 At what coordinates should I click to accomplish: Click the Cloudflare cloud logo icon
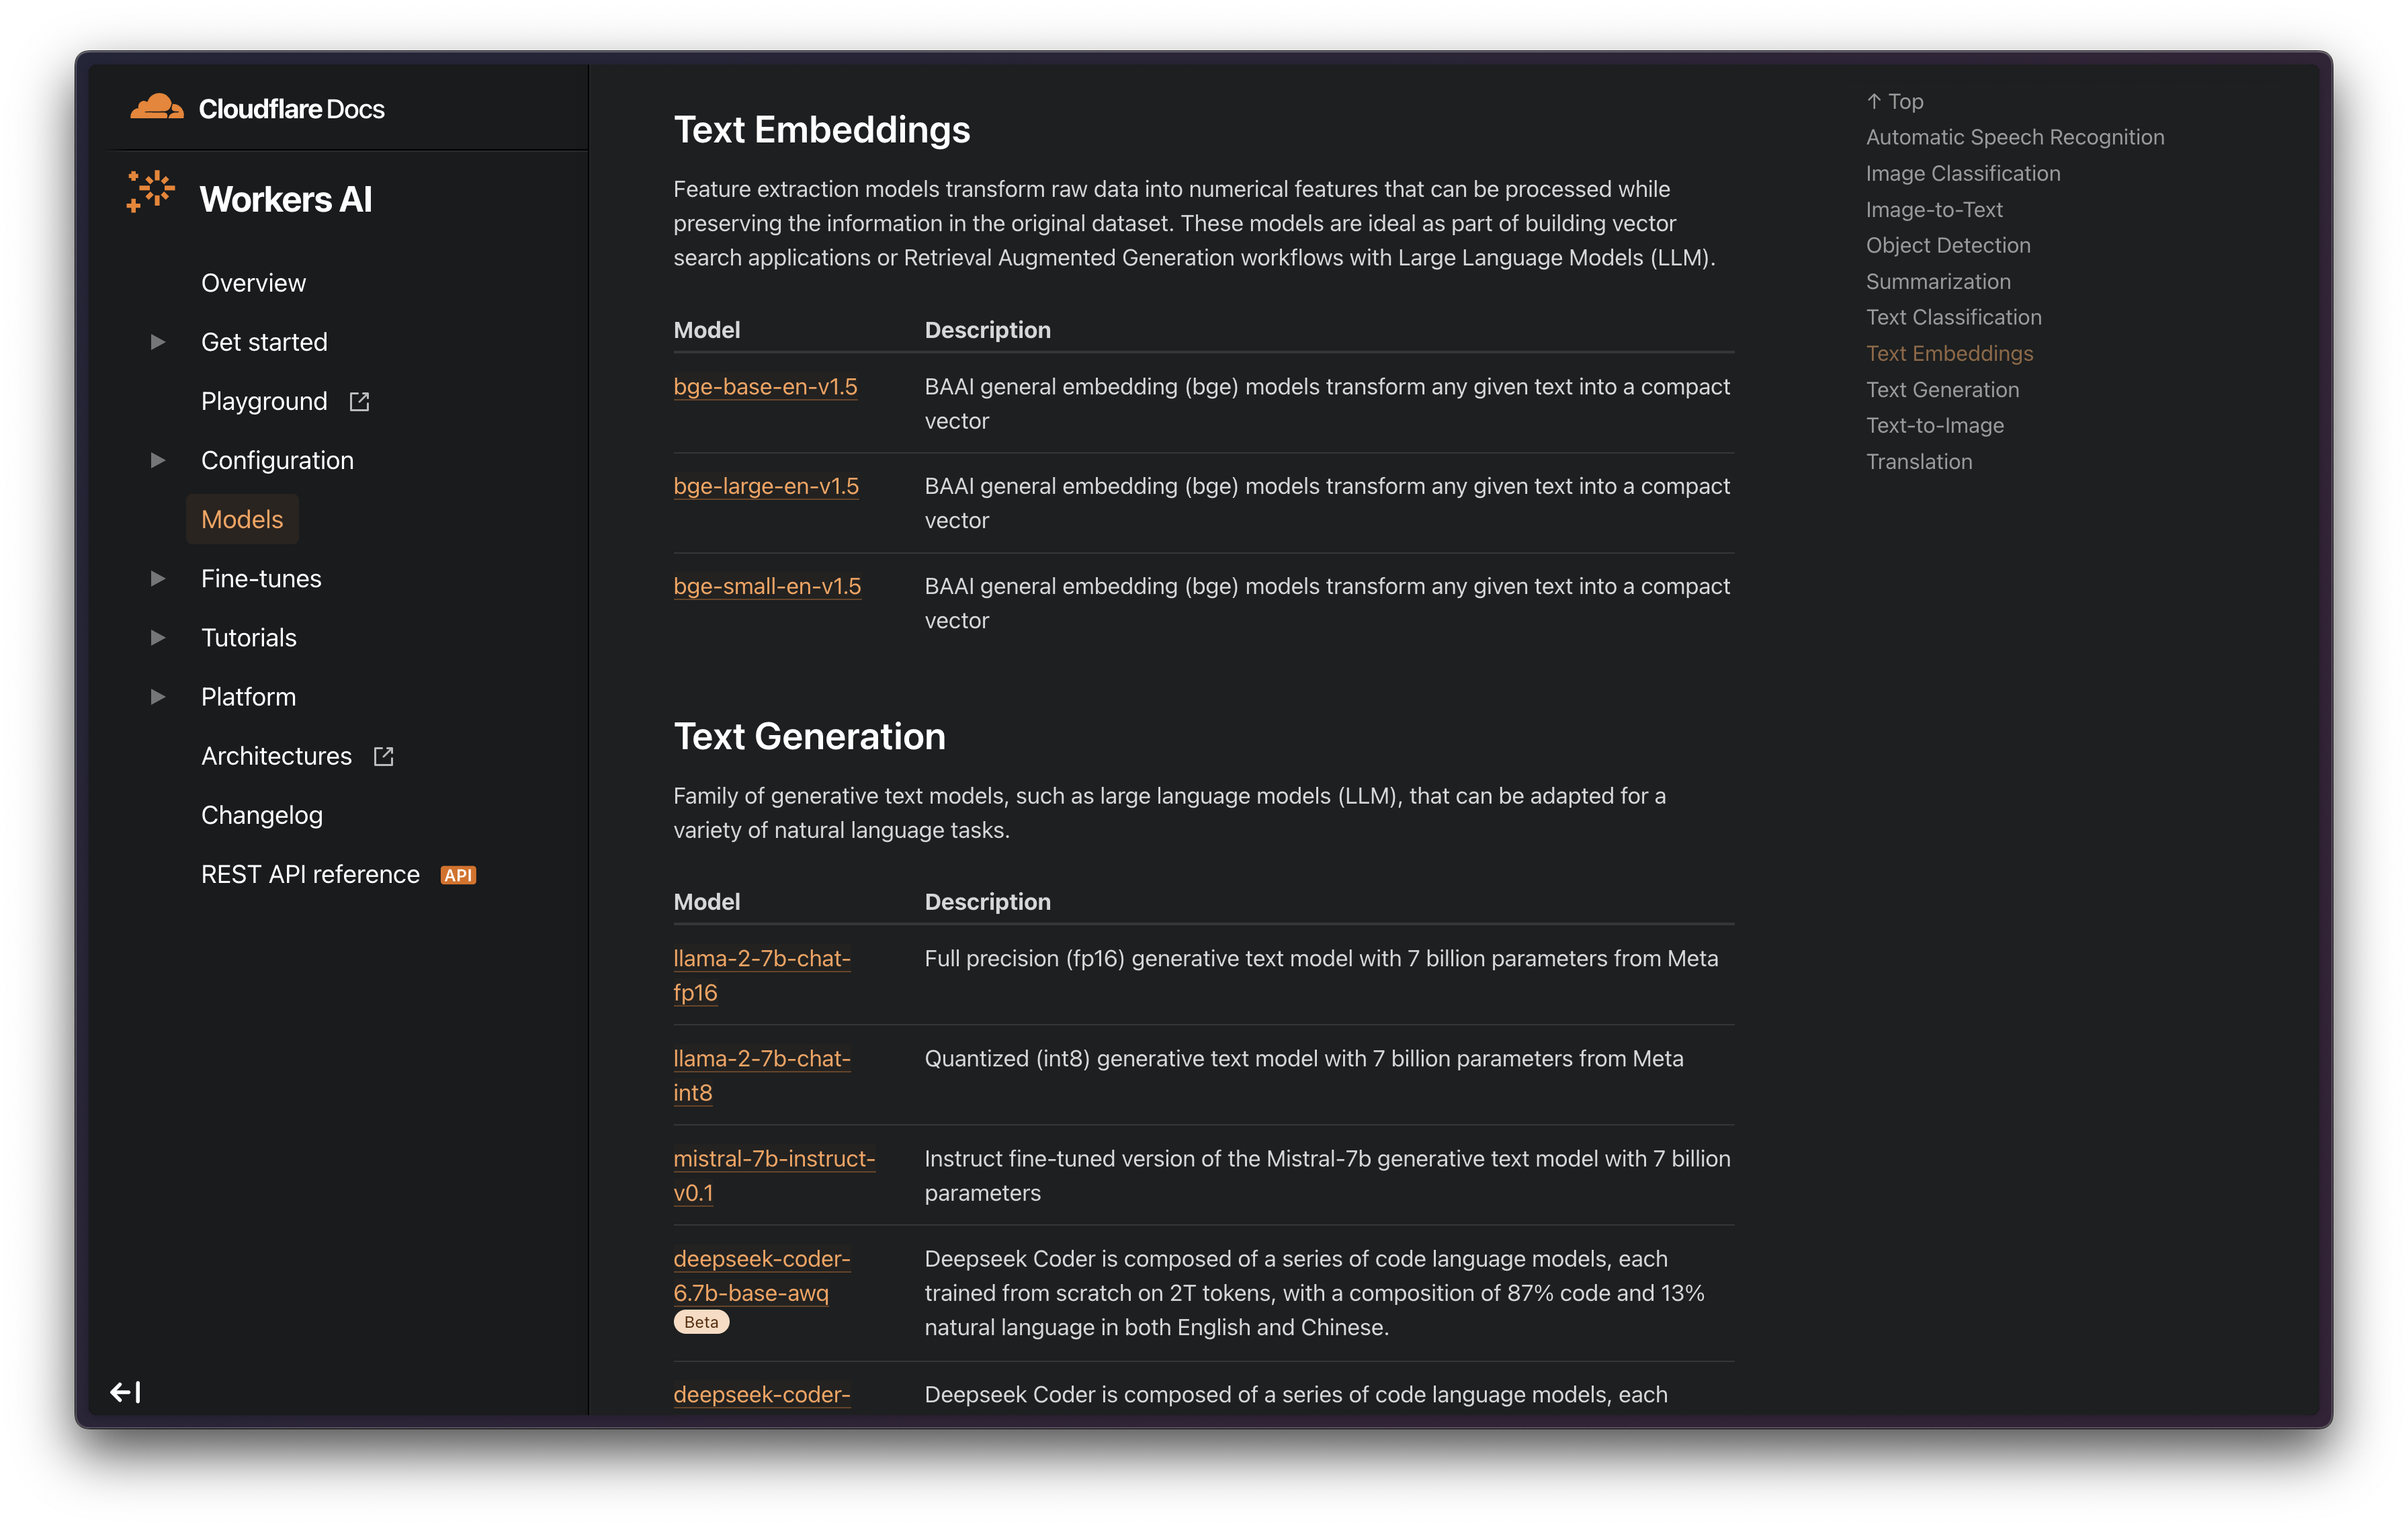tap(156, 107)
